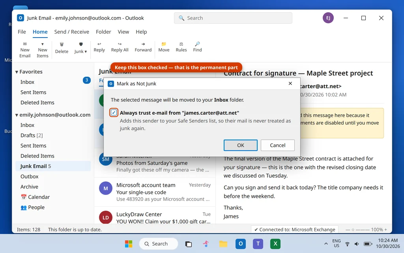Open Teams from the taskbar
Viewport: 404px width, 253px height.
pyautogui.click(x=258, y=244)
